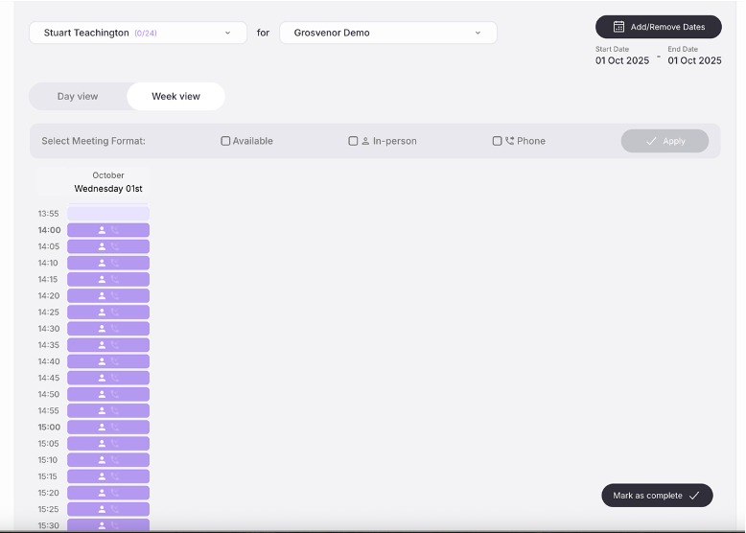Click the Start Date value 01 Oct 2025
This screenshot has width=746, height=533.
coord(622,60)
